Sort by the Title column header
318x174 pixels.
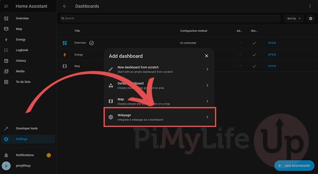point(77,31)
